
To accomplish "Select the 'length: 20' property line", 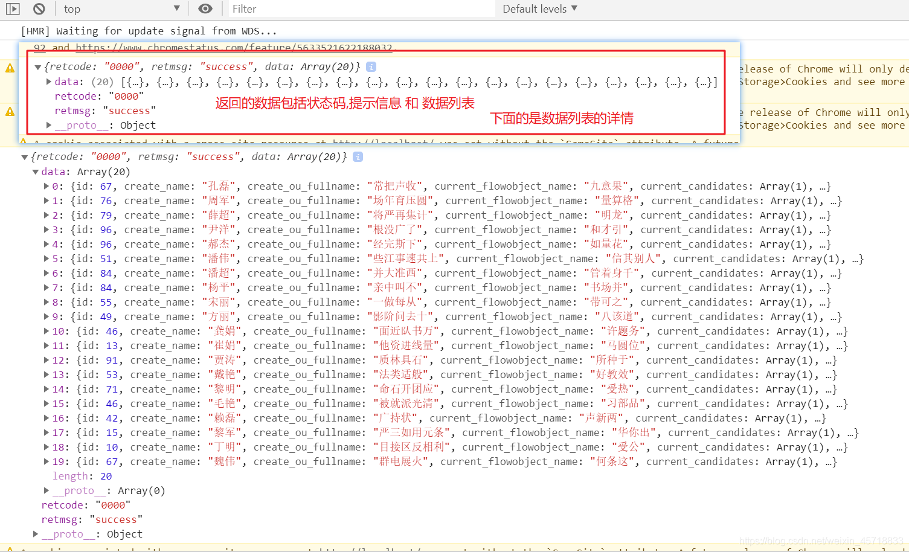I will point(82,476).
